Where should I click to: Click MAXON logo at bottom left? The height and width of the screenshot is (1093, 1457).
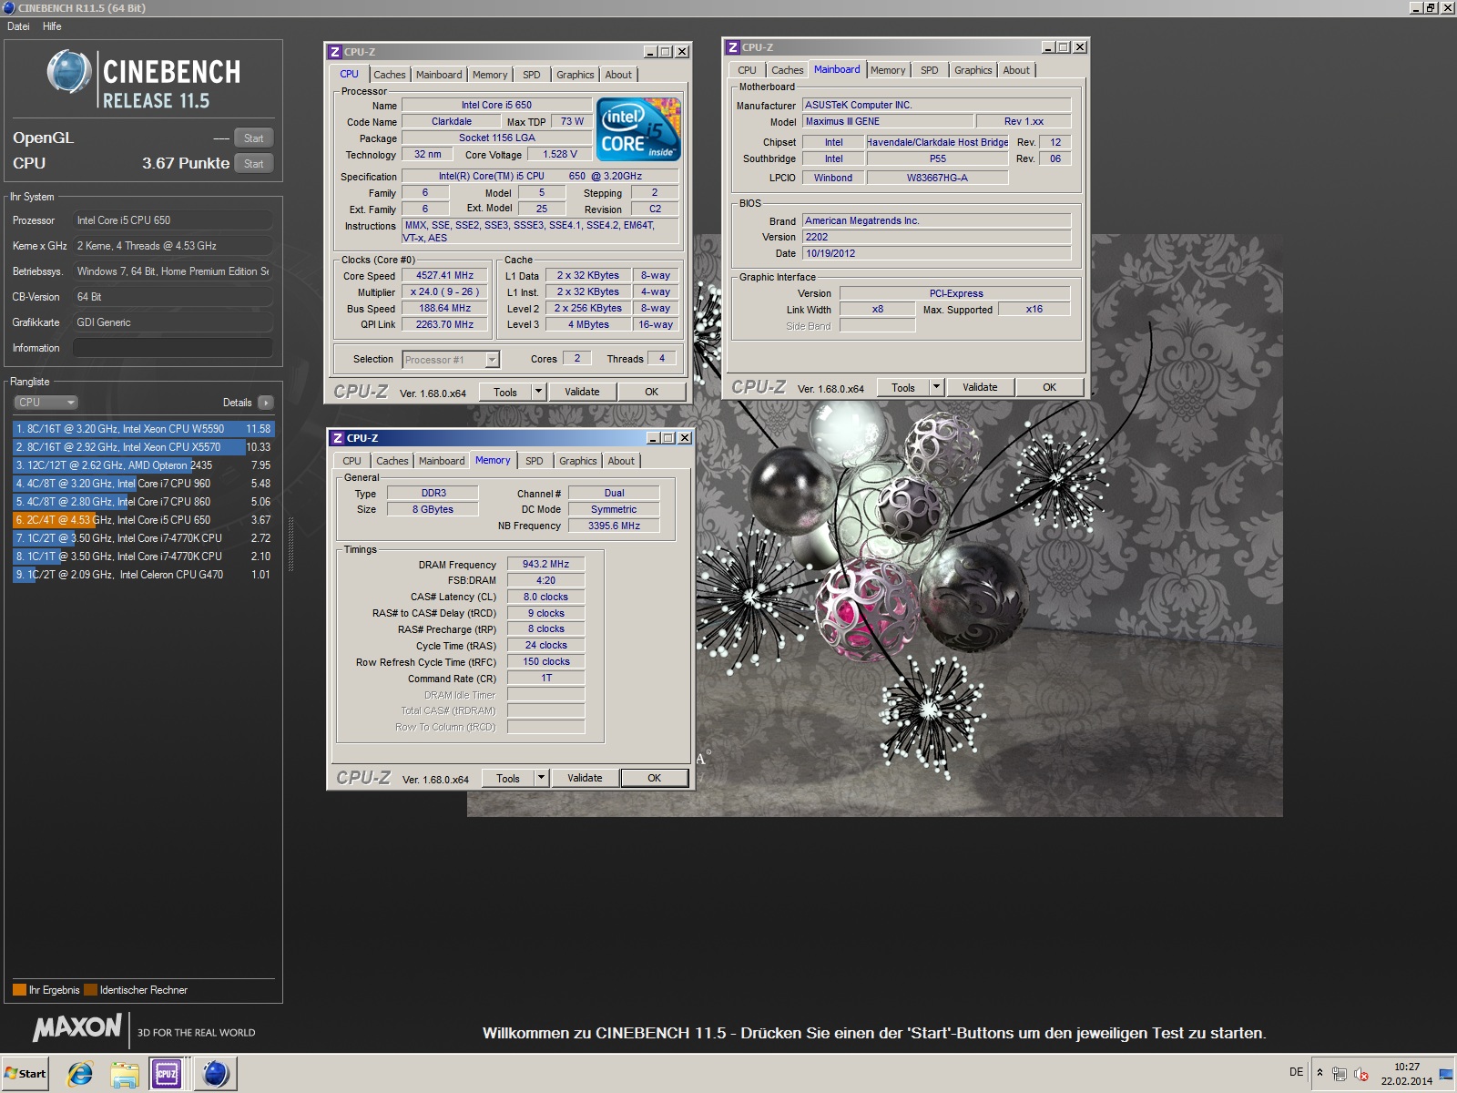tap(77, 1027)
